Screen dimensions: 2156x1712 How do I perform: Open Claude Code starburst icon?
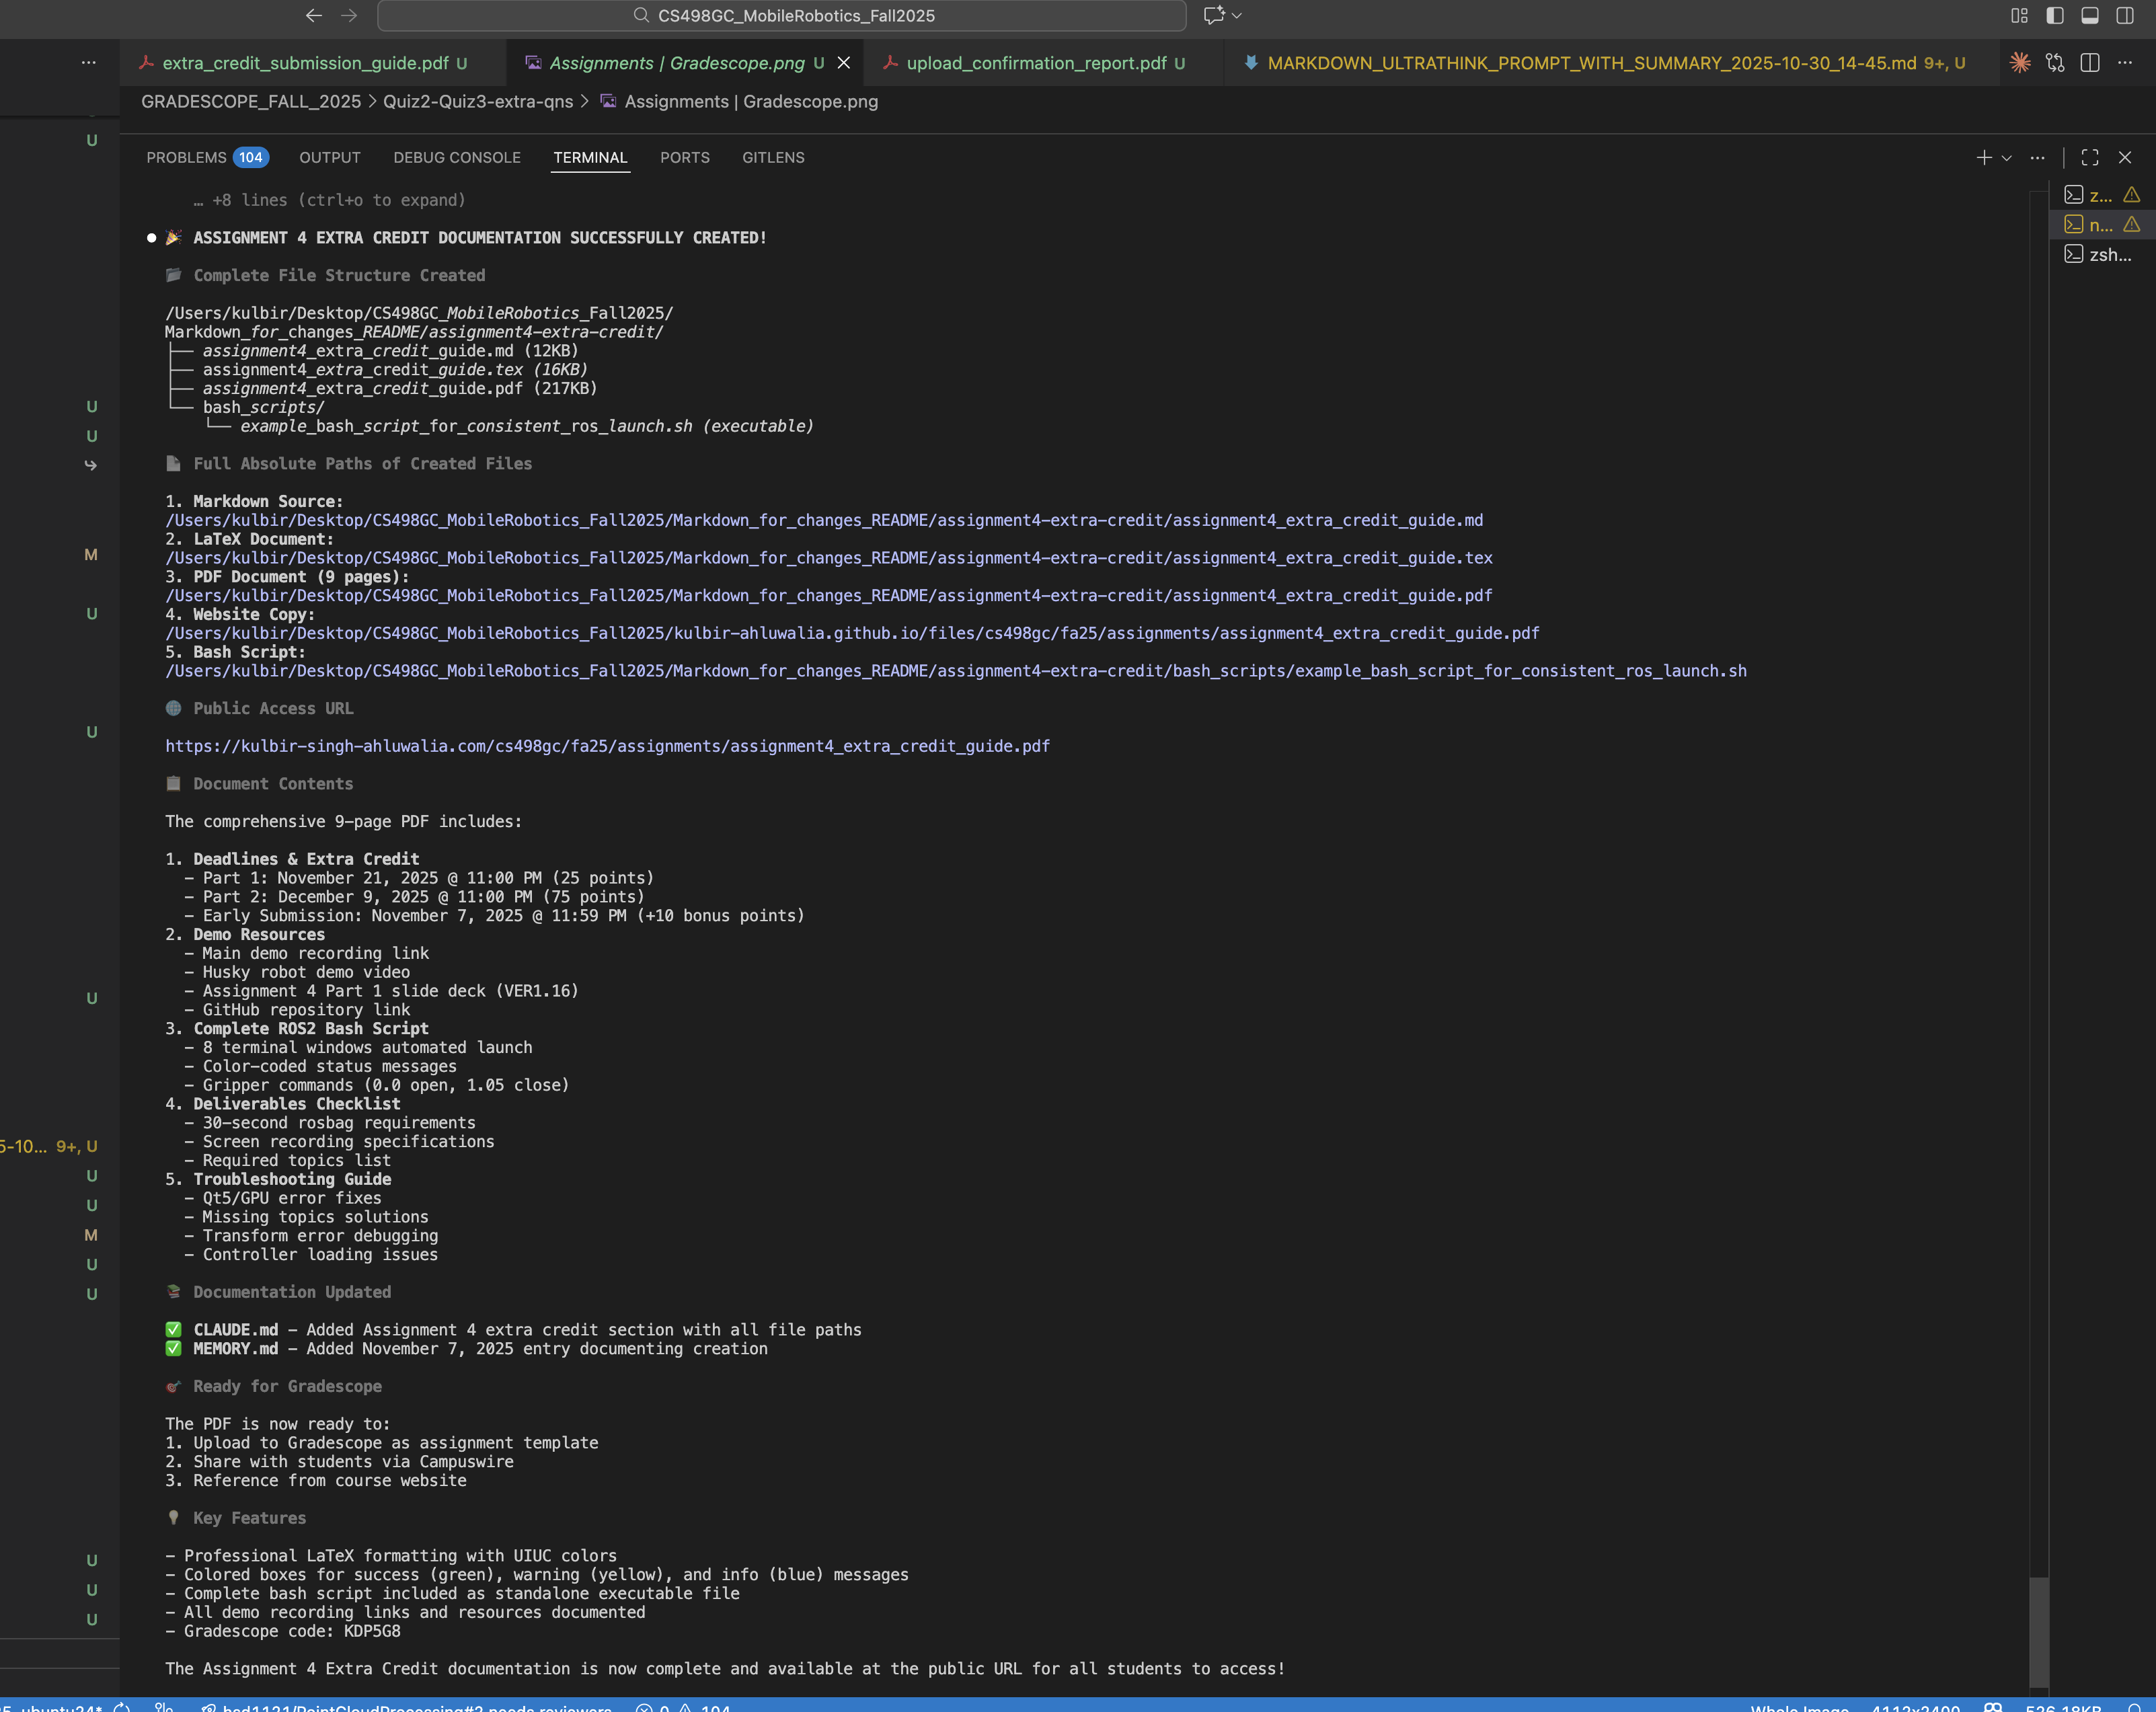click(2020, 63)
